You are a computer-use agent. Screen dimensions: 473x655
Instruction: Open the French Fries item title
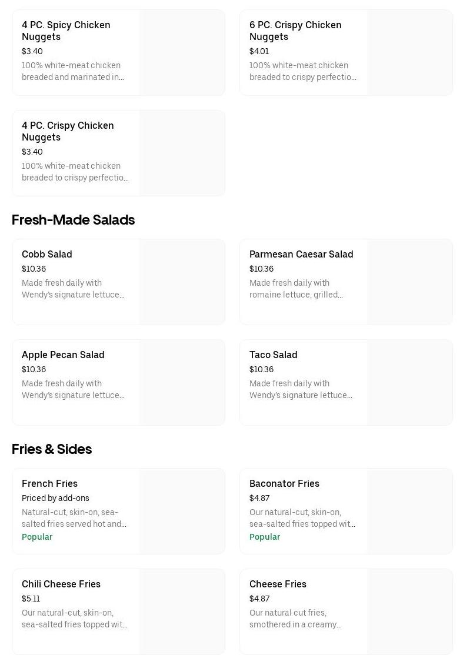pyautogui.click(x=49, y=483)
